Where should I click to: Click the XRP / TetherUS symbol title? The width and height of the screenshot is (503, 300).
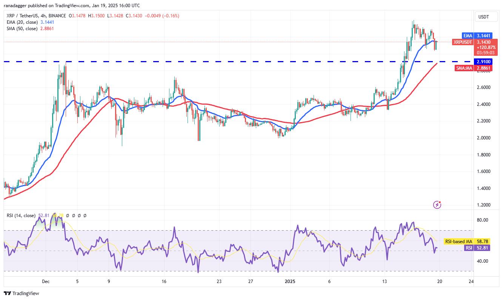coord(25,16)
